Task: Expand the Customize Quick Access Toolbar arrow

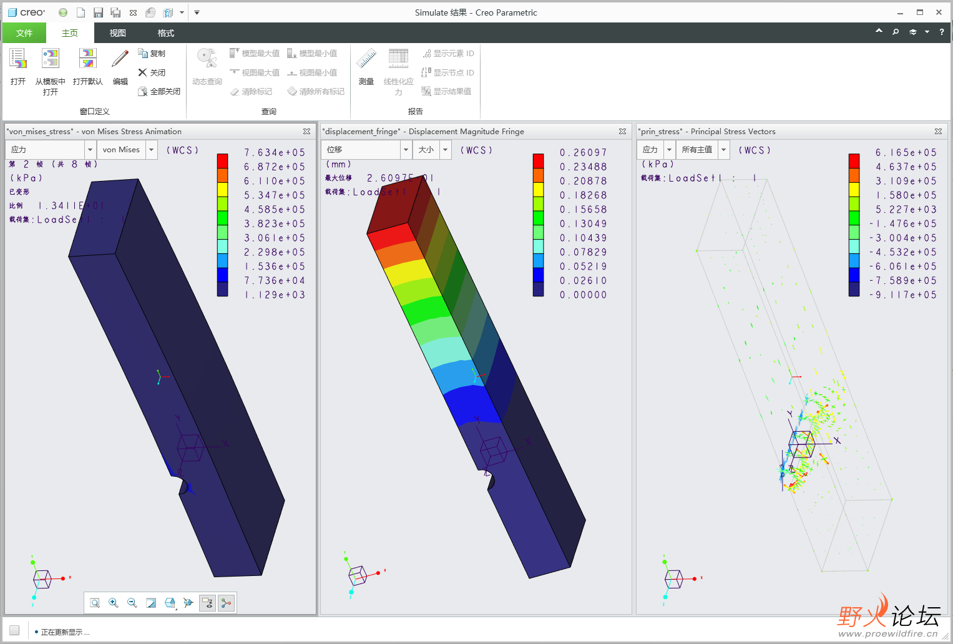Action: (x=197, y=12)
